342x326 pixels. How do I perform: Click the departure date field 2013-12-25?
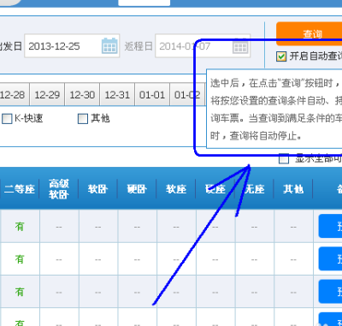pos(72,46)
